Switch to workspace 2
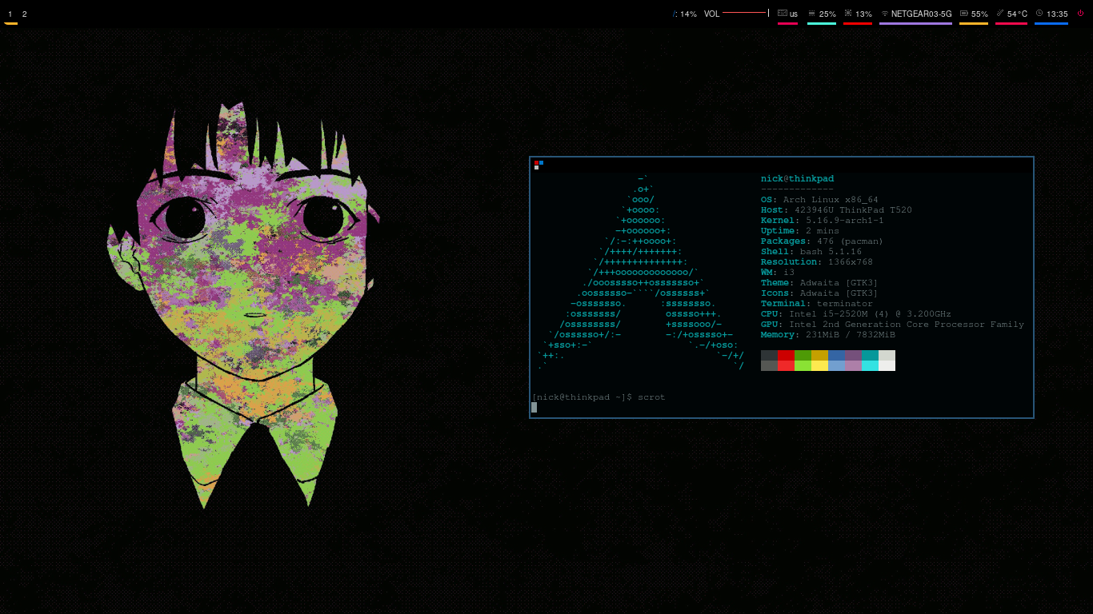This screenshot has height=614, width=1093. 25,14
